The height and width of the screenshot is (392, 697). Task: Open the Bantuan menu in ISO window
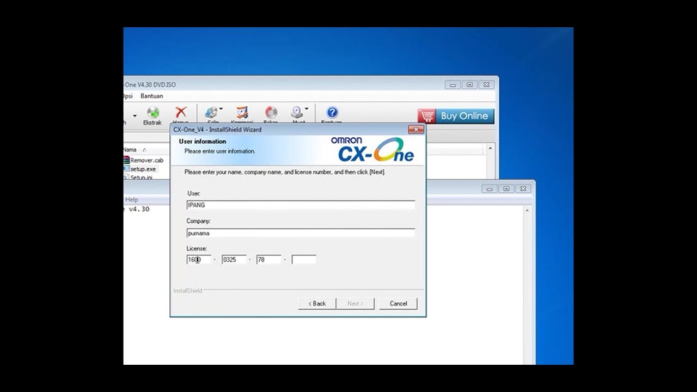[x=152, y=96]
